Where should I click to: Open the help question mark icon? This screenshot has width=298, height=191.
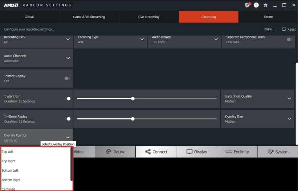pos(256,5)
